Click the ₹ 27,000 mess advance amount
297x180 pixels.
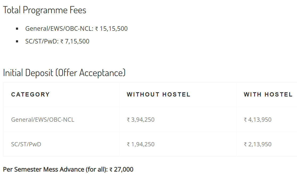(x=122, y=169)
